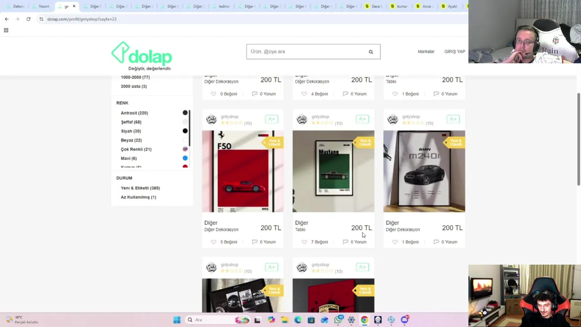Open Discord from taskbar
The width and height of the screenshot is (581, 327).
click(x=404, y=320)
